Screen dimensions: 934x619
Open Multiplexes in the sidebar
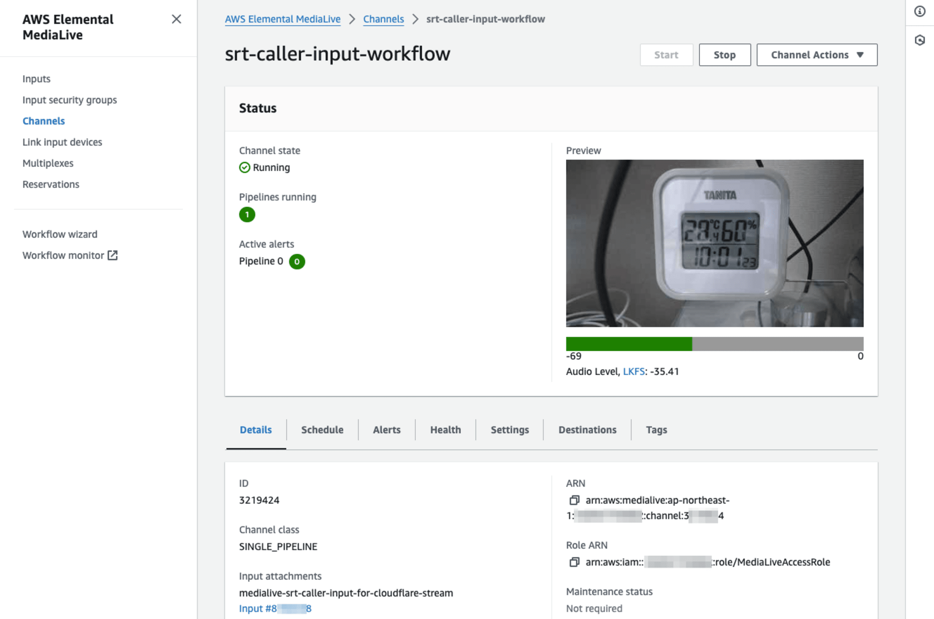pyautogui.click(x=48, y=163)
